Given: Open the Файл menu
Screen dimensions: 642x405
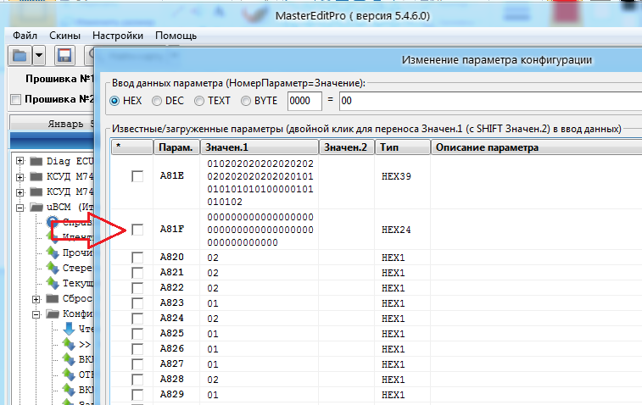Looking at the screenshot, I should point(25,36).
